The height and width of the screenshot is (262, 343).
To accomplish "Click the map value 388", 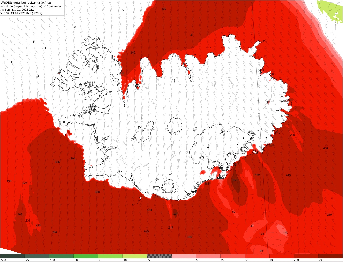I will (x=97, y=192).
